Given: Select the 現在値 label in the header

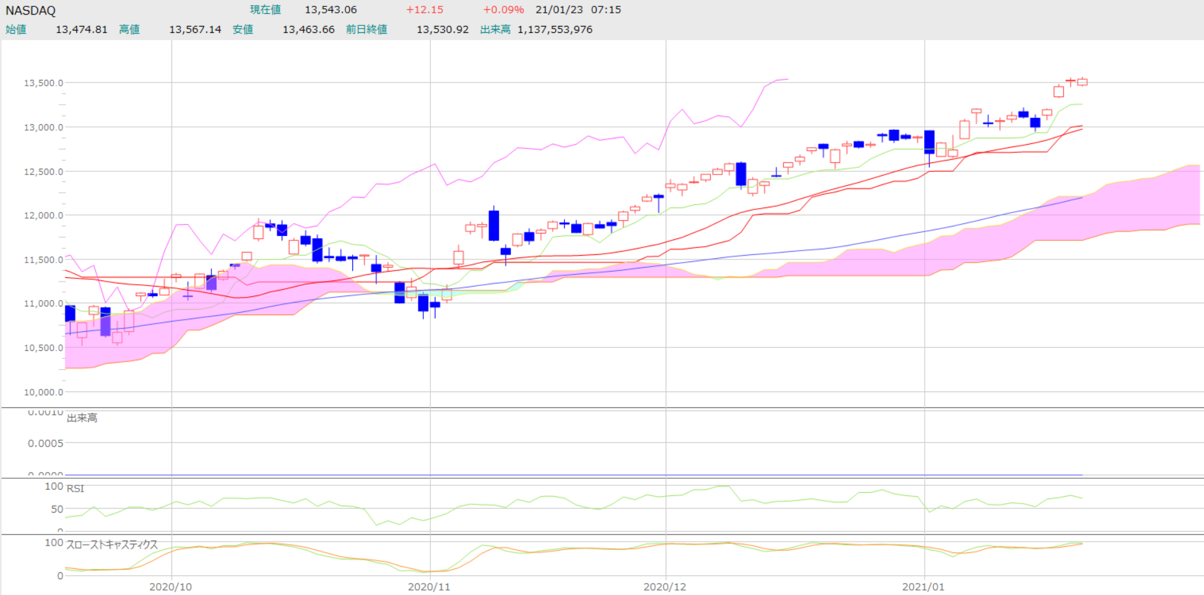Looking at the screenshot, I should click(x=265, y=10).
